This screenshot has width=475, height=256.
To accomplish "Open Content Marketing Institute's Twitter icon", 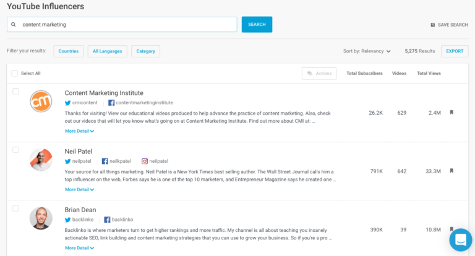I will [68, 102].
